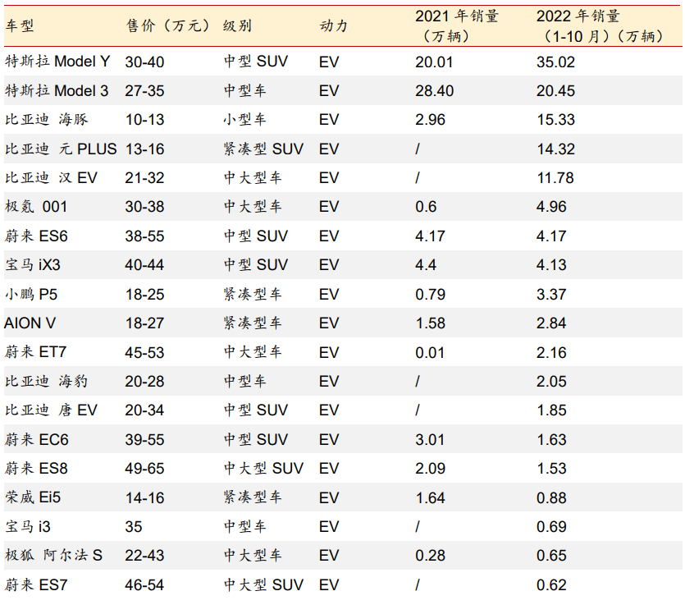Click 2021 sales value 0.79

tap(431, 295)
